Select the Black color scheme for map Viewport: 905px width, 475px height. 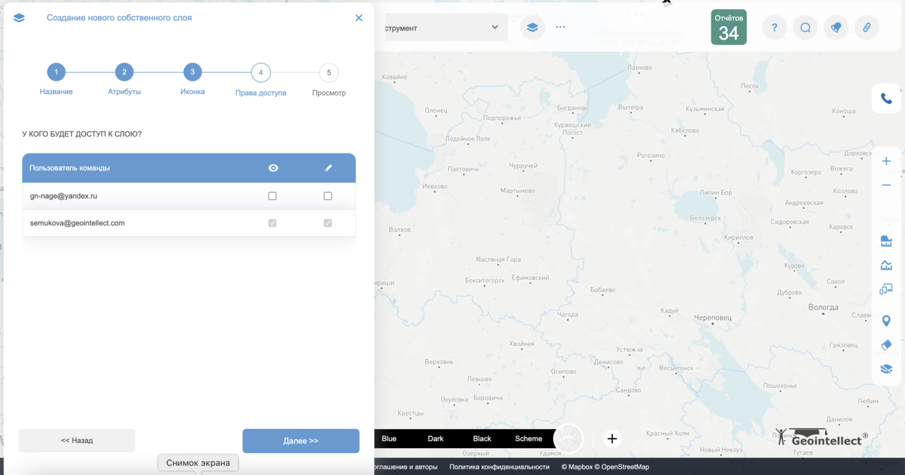[x=481, y=438]
